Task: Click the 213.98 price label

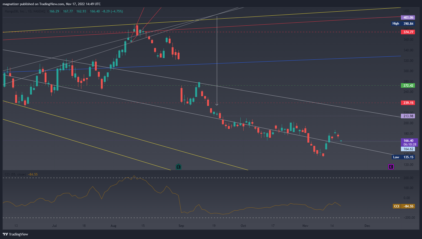Action: pyautogui.click(x=408, y=116)
